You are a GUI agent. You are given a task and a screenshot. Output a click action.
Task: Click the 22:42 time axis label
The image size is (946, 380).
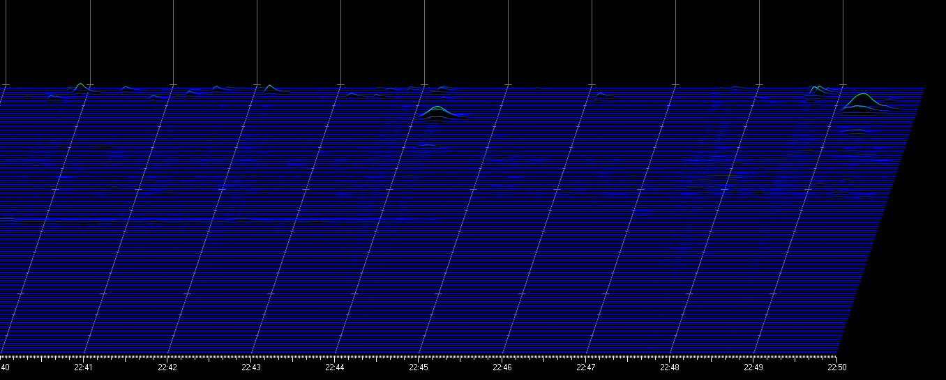pos(167,367)
